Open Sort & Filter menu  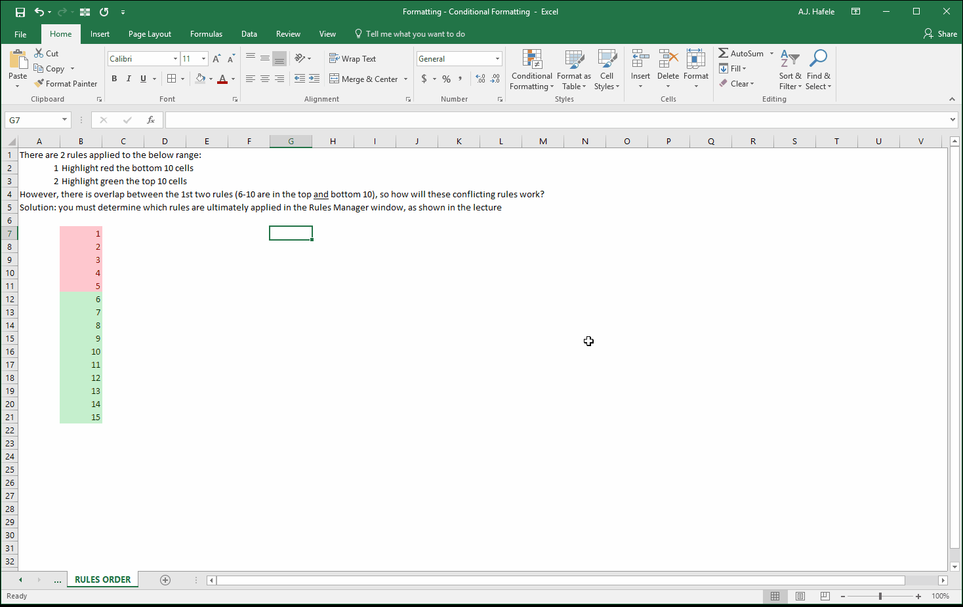790,69
